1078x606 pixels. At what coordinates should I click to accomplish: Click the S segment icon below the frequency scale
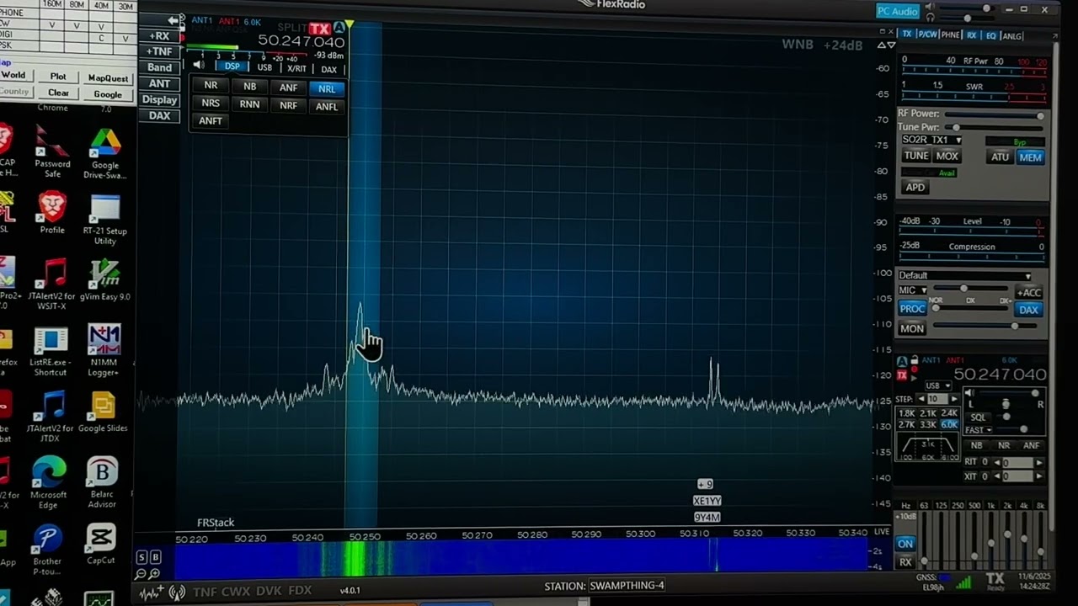141,556
